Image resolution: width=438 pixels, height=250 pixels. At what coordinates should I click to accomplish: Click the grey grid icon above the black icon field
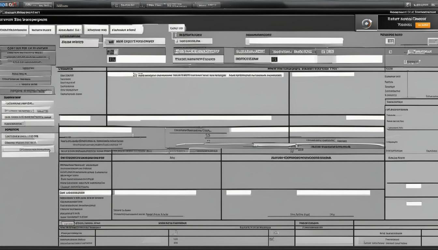point(112,51)
